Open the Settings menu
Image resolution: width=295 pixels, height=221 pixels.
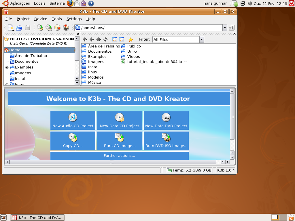pyautogui.click(x=74, y=19)
